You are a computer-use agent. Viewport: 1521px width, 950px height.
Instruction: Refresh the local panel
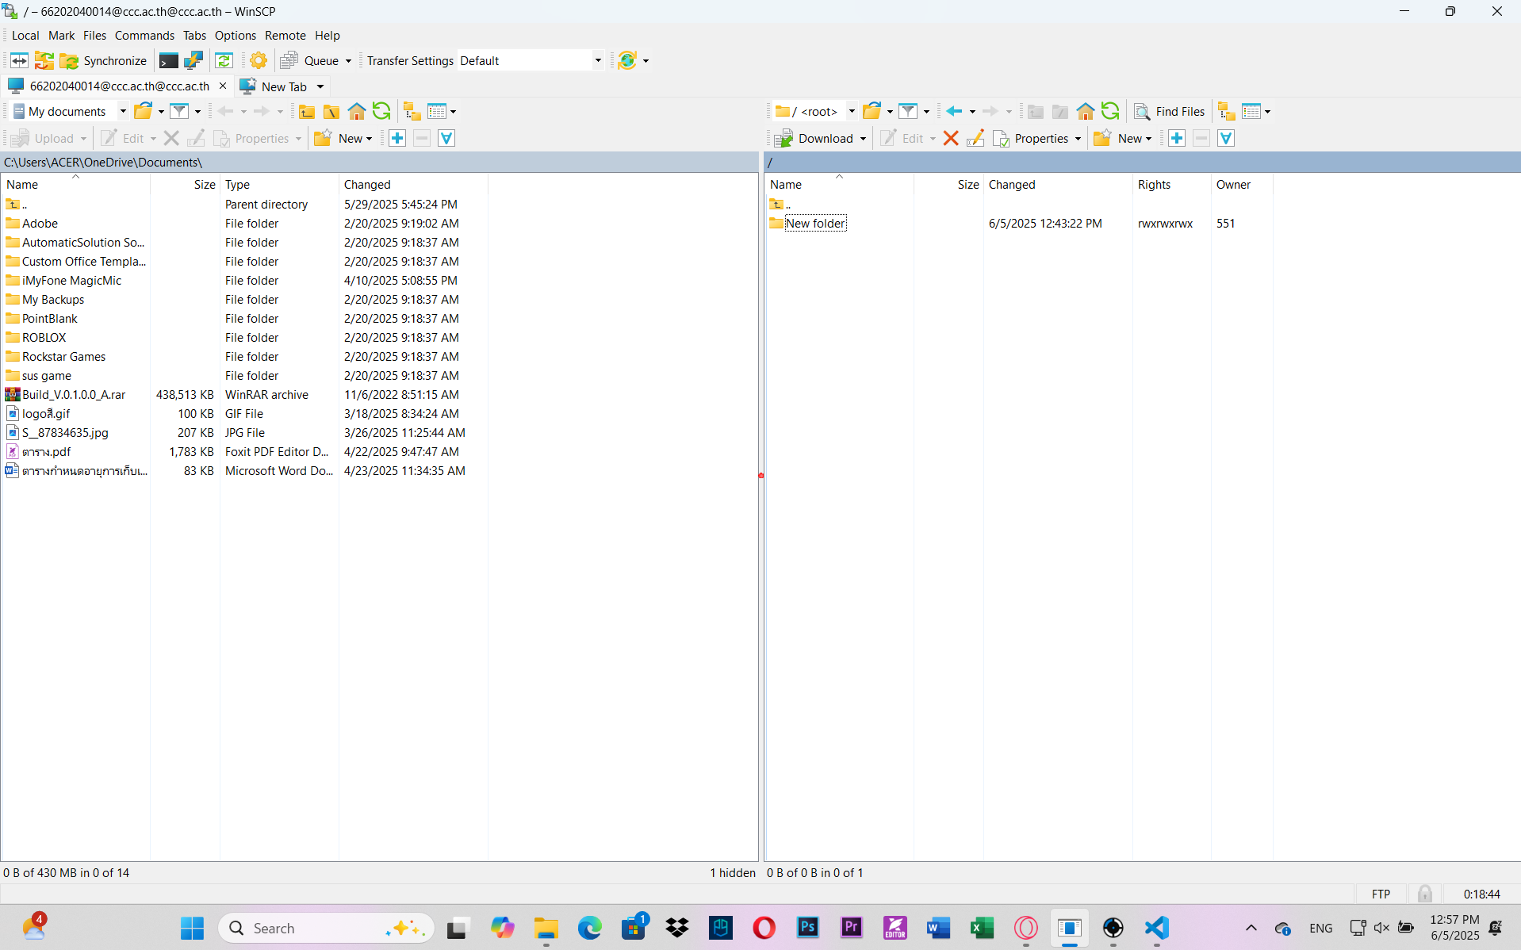click(381, 111)
